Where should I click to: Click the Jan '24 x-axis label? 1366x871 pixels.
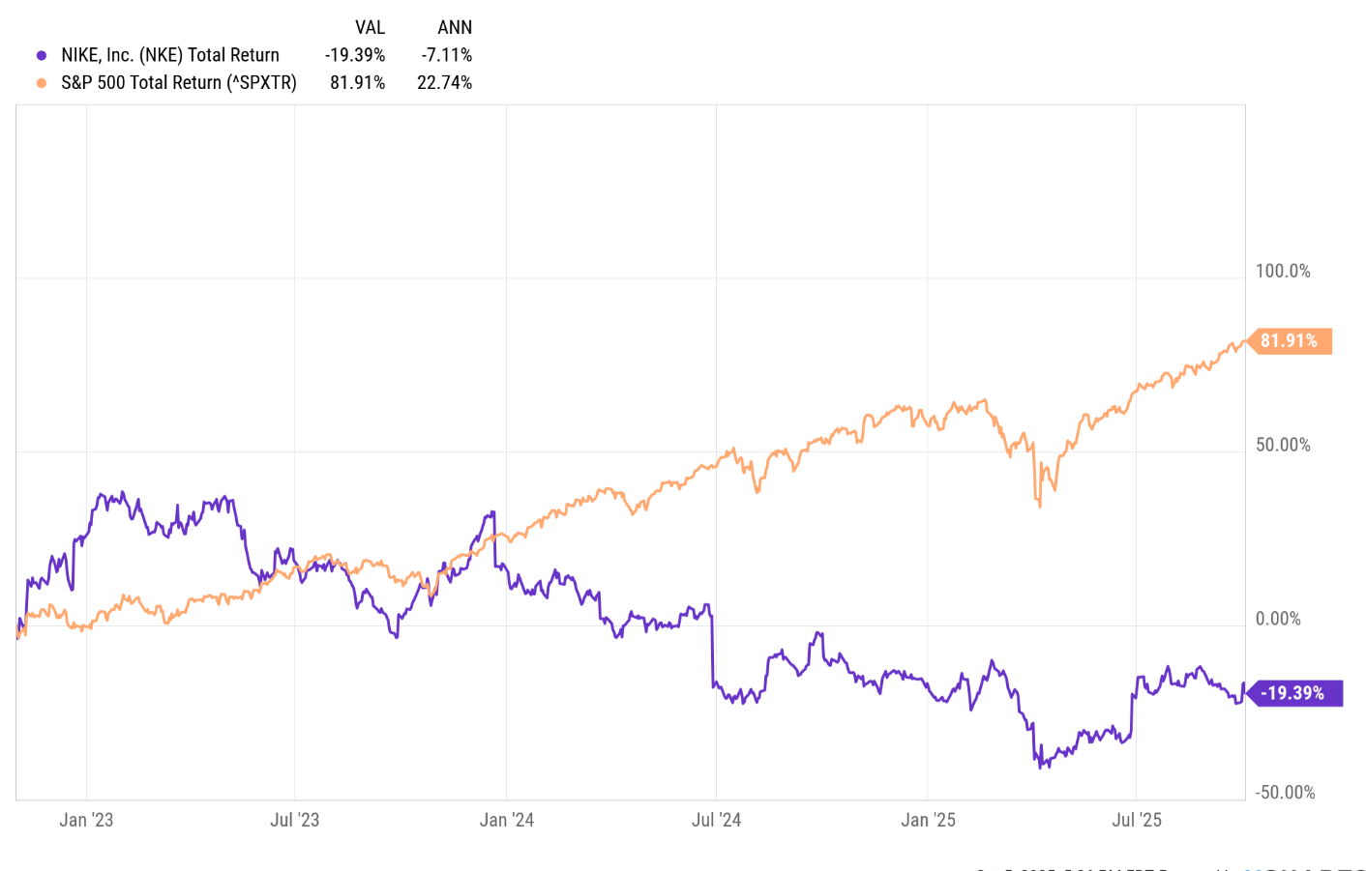pos(507,820)
